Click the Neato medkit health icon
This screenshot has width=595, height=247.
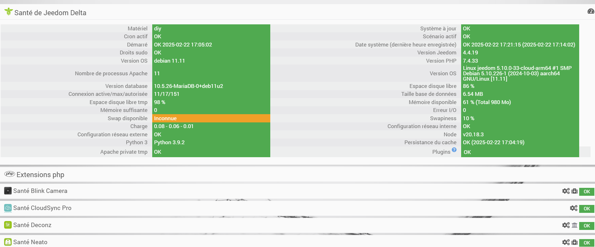click(x=574, y=242)
